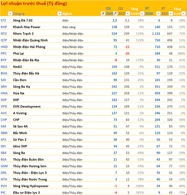Select red value -4 in PIC row

(x=116, y=193)
